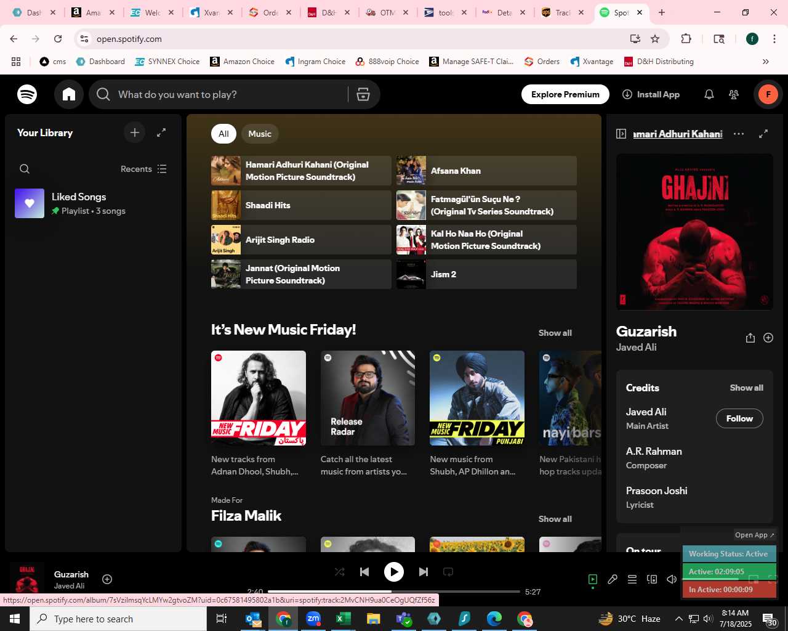Show all Made For Filza Malik
The image size is (788, 631).
pos(555,519)
